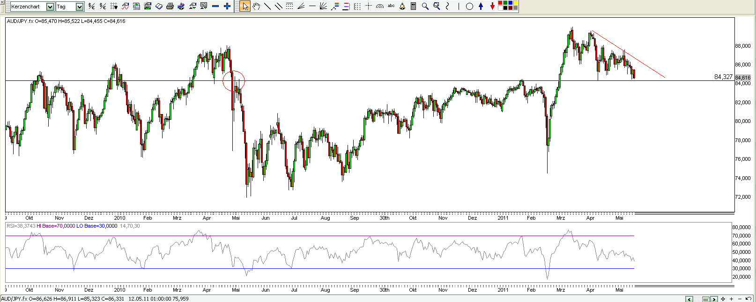Click the bottom-right minus zoom button
Screen dimensions: 756x302
coord(740,299)
